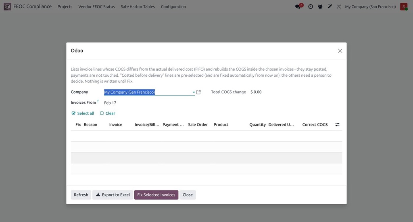The image size is (413, 222).
Task: Click Export to Excel button
Action: tap(113, 195)
